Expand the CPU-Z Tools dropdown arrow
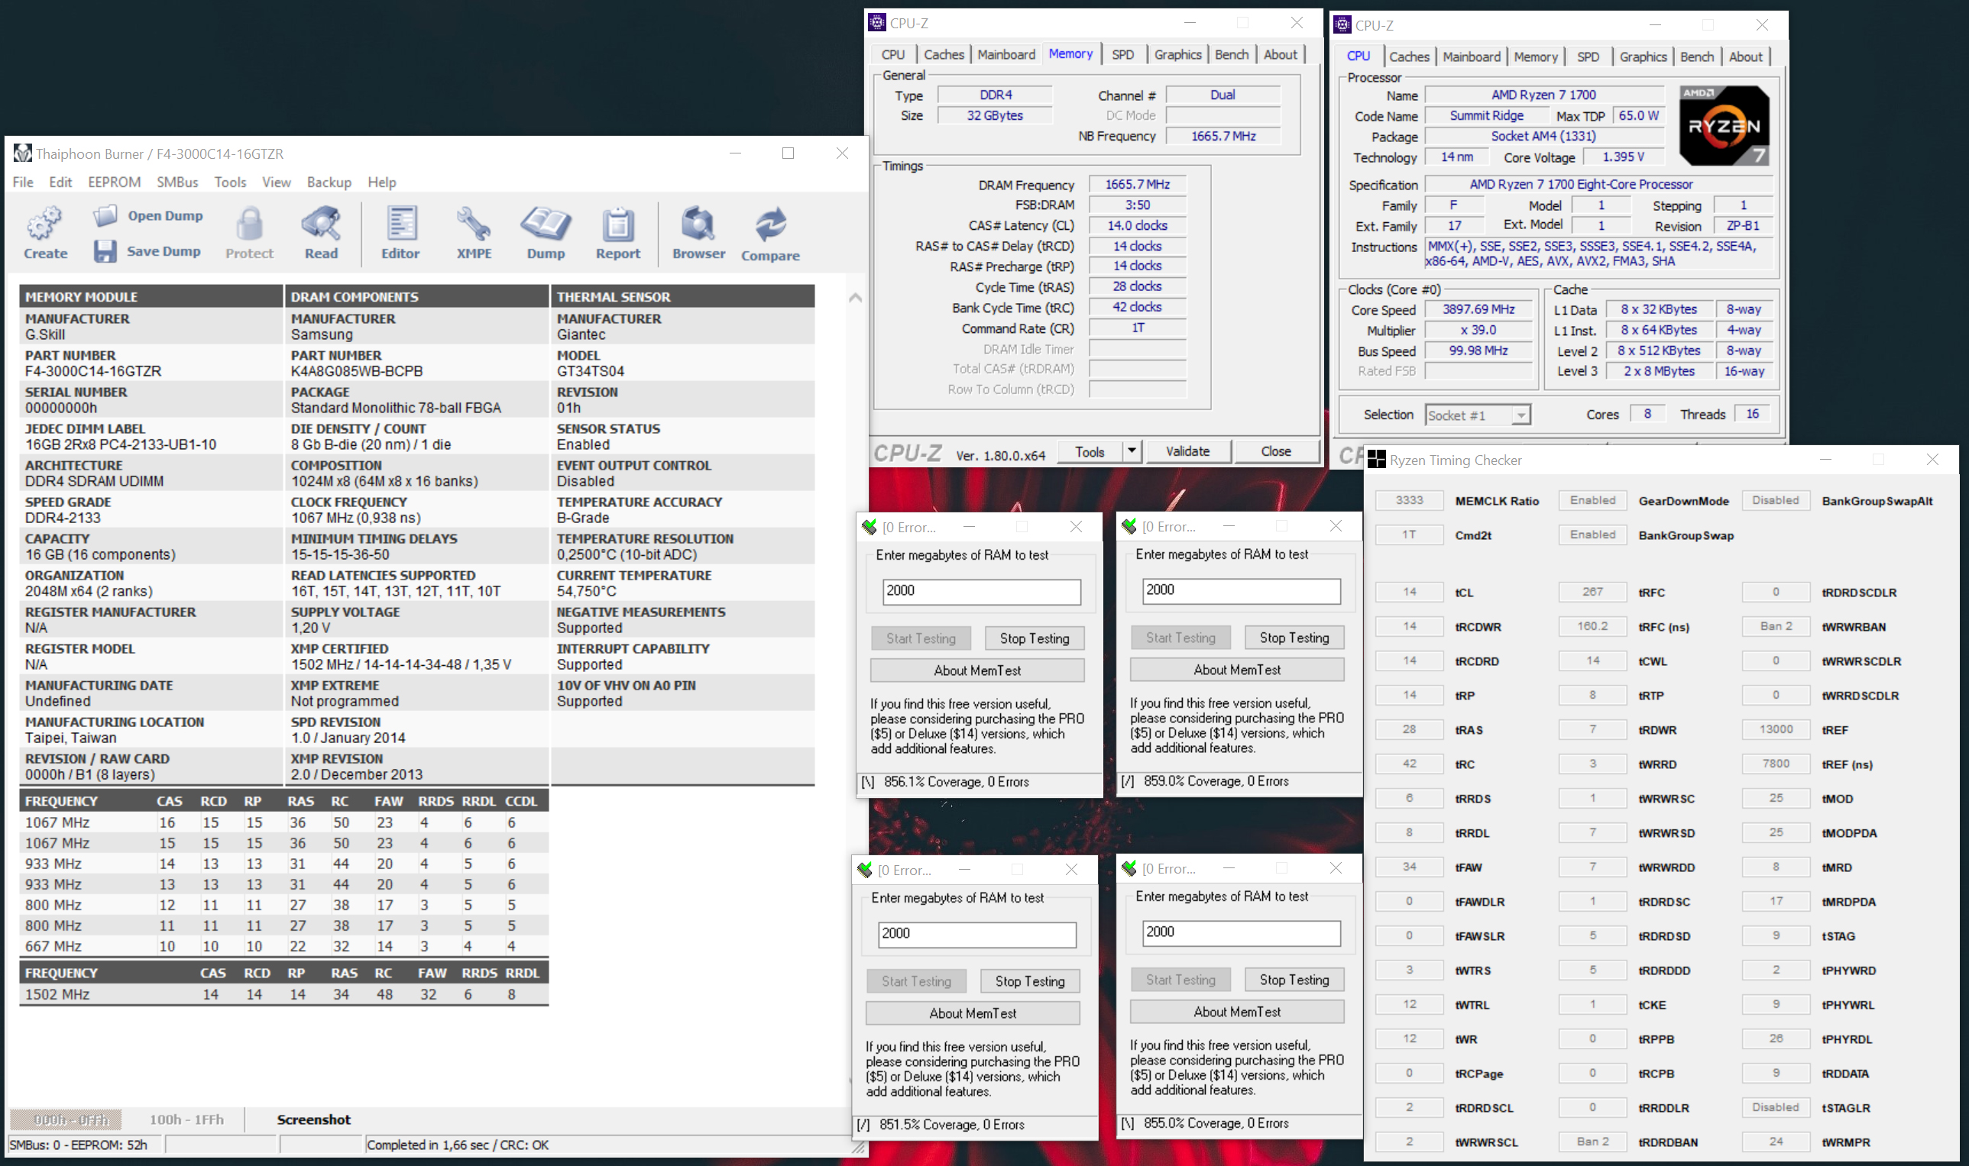Image resolution: width=1969 pixels, height=1166 pixels. tap(1131, 451)
